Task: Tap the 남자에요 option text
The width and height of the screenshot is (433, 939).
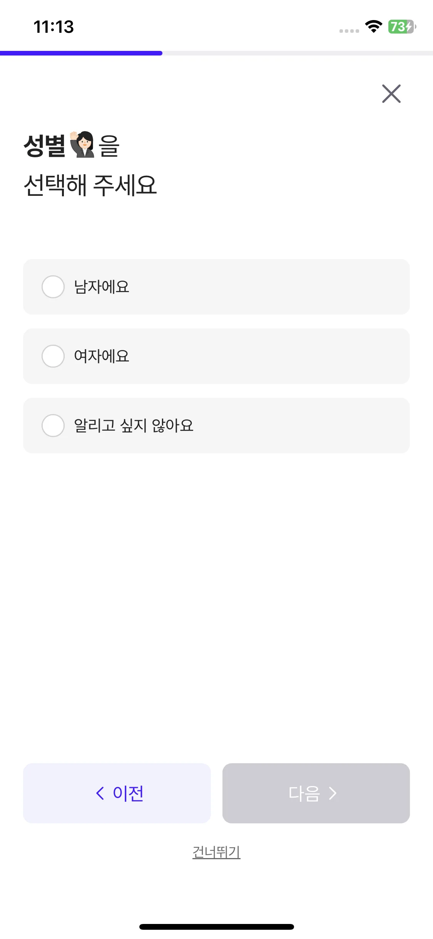Action: [102, 287]
